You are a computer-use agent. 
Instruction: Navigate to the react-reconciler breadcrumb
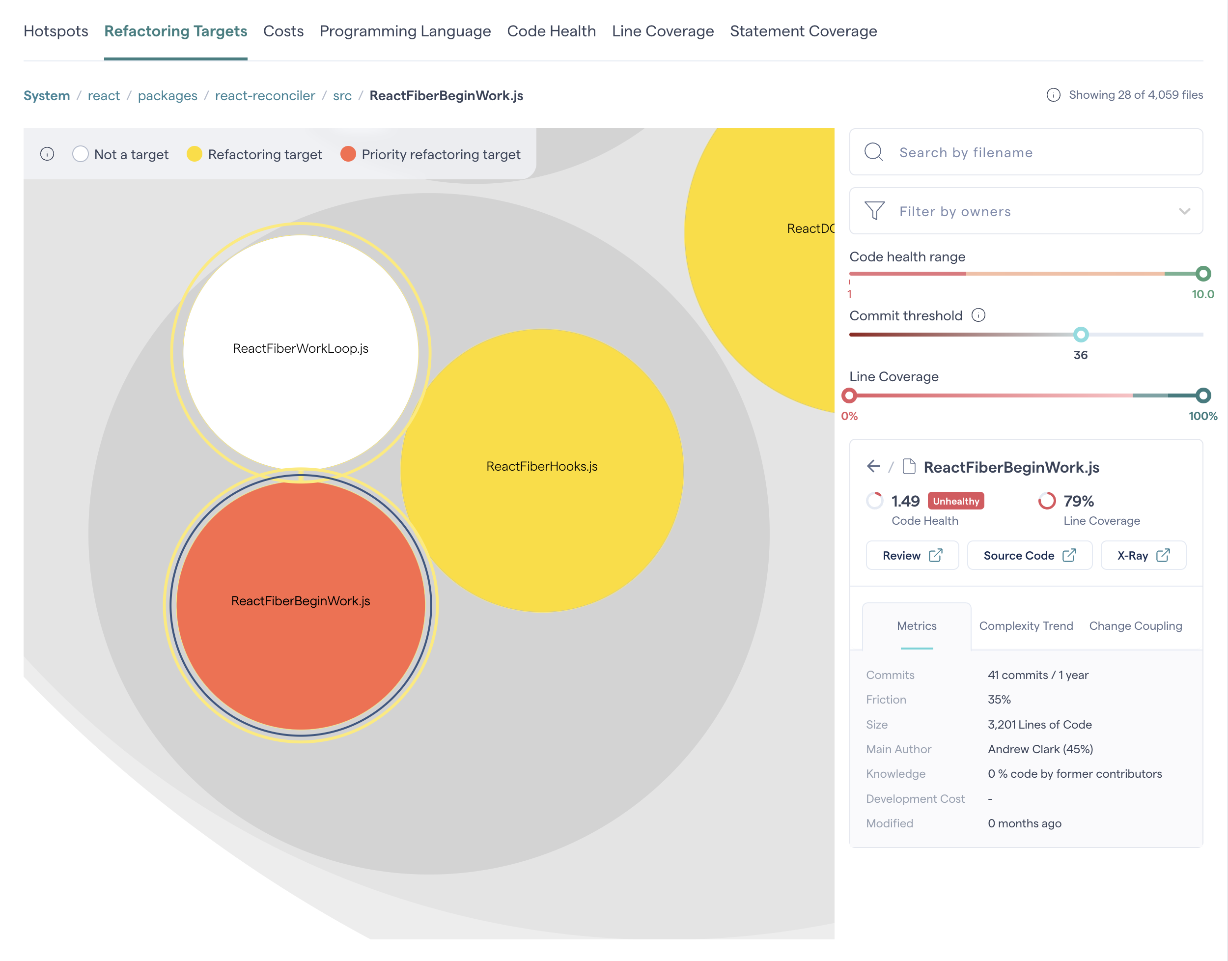coord(265,96)
